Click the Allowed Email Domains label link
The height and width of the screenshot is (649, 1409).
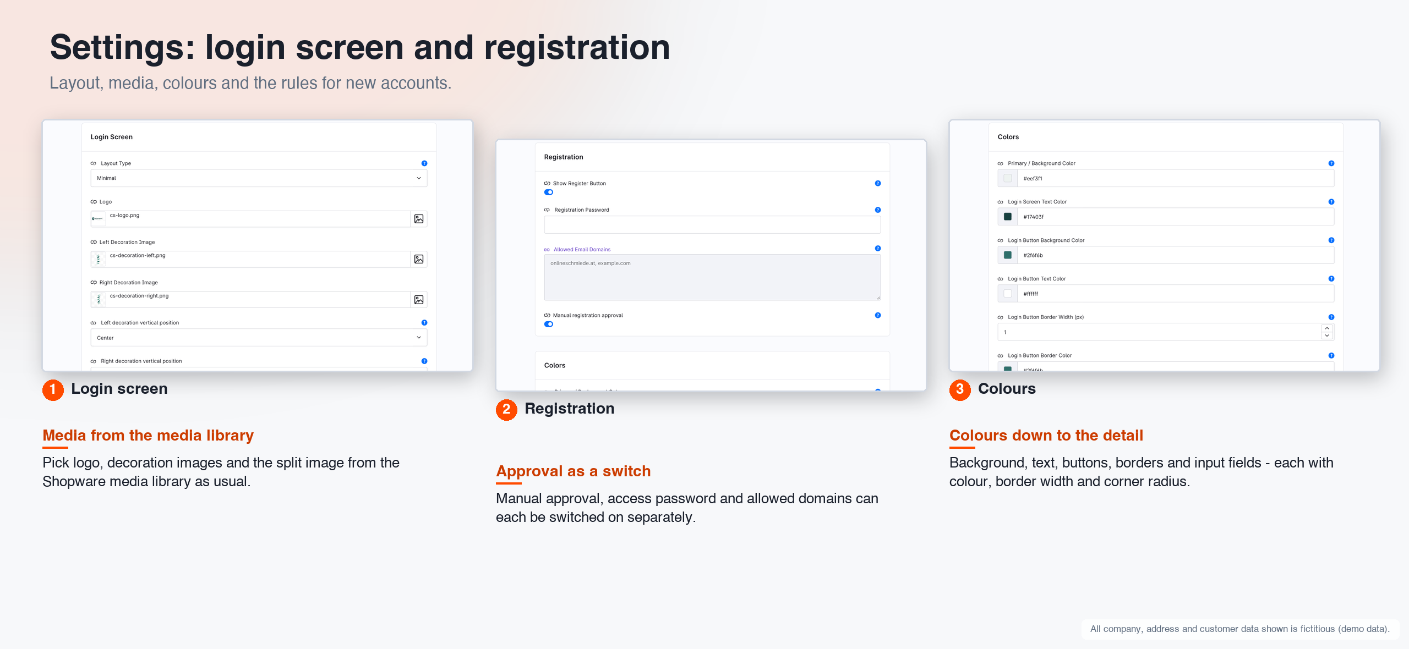[x=582, y=250]
